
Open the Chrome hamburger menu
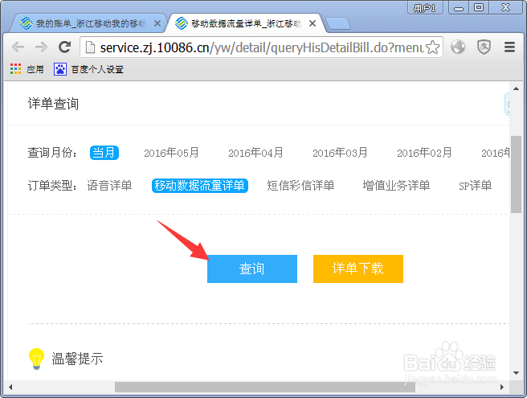tap(509, 47)
